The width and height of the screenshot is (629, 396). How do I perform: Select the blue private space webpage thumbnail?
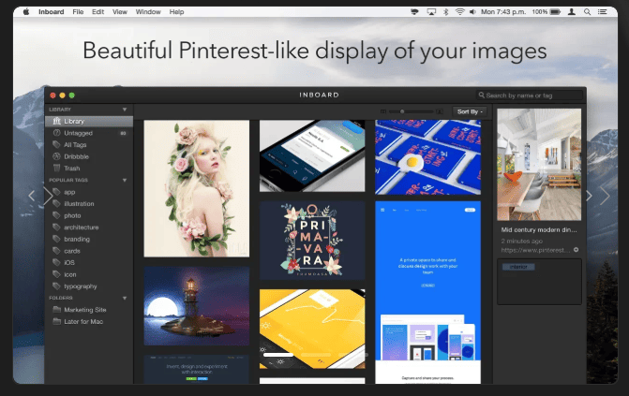click(427, 293)
